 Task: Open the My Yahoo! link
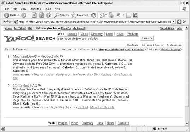click(20, 28)
